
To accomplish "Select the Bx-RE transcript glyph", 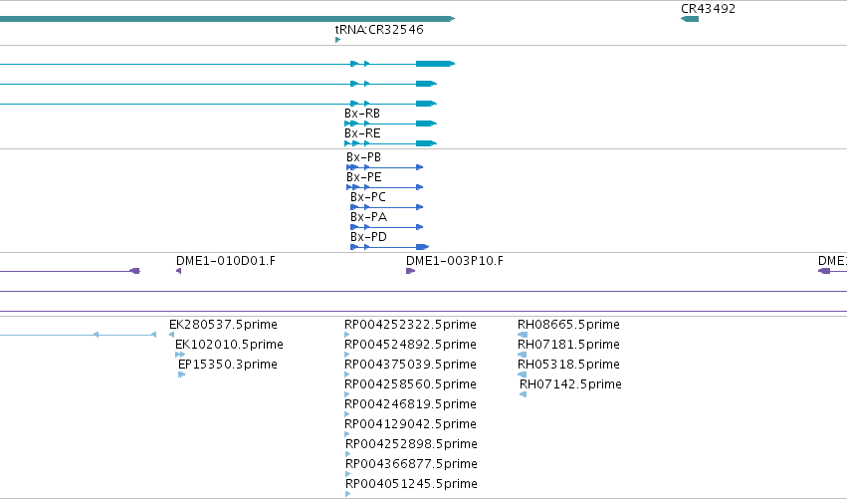I will (x=390, y=143).
